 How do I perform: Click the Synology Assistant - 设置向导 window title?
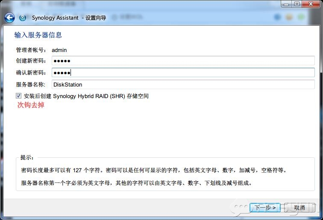coord(69,18)
